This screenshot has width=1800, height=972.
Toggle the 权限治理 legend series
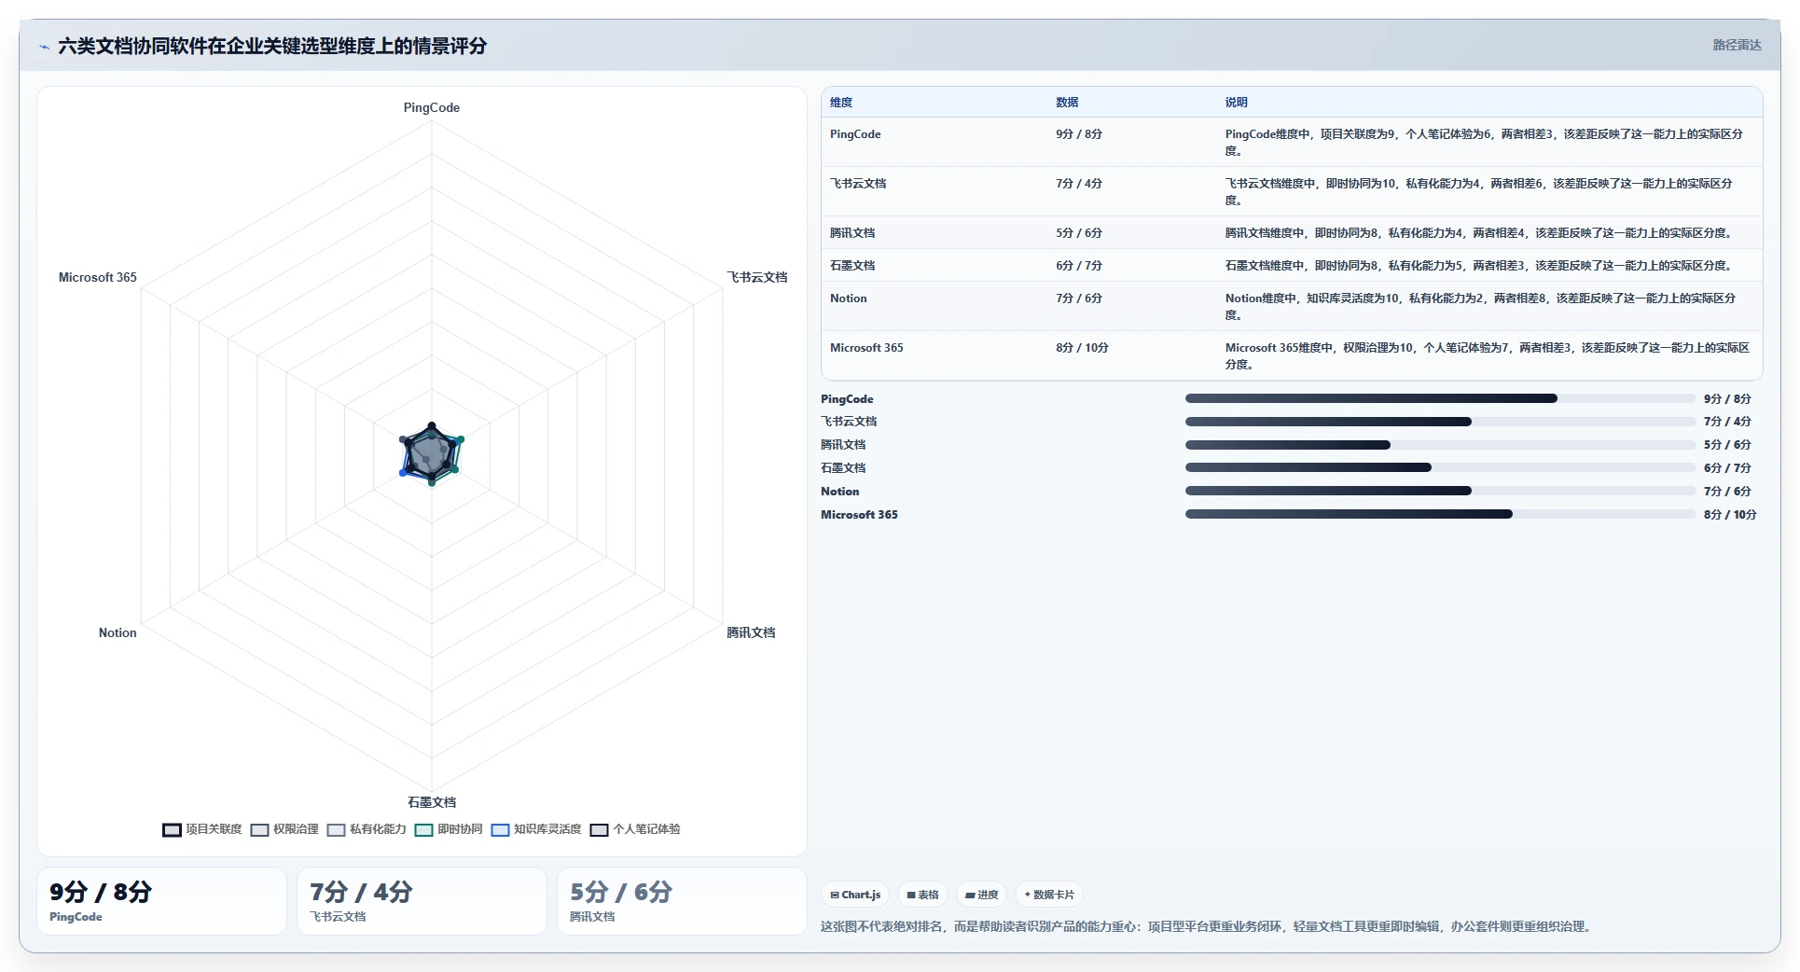tap(284, 829)
